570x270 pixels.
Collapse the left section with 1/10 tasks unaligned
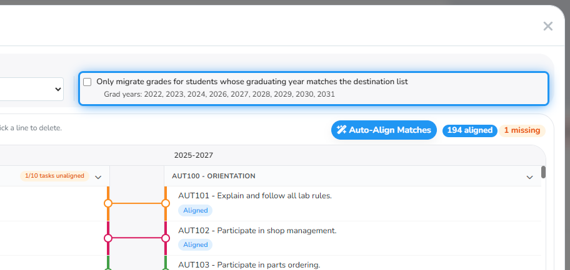coord(98,177)
